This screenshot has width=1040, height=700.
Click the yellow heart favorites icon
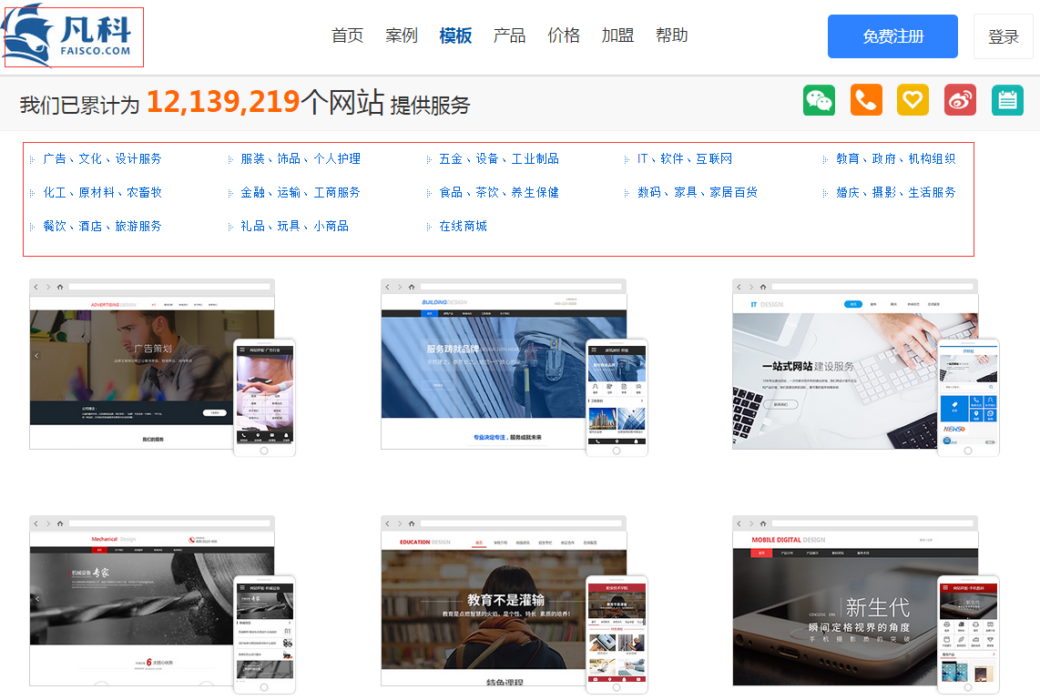pos(913,100)
